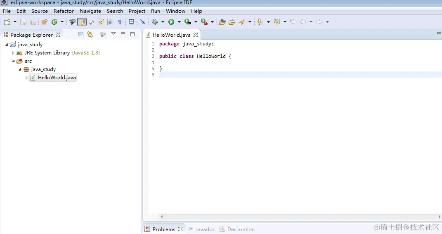Image resolution: width=442 pixels, height=234 pixels.
Task: Click the folder icon with colored spheres
Action: (222, 22)
